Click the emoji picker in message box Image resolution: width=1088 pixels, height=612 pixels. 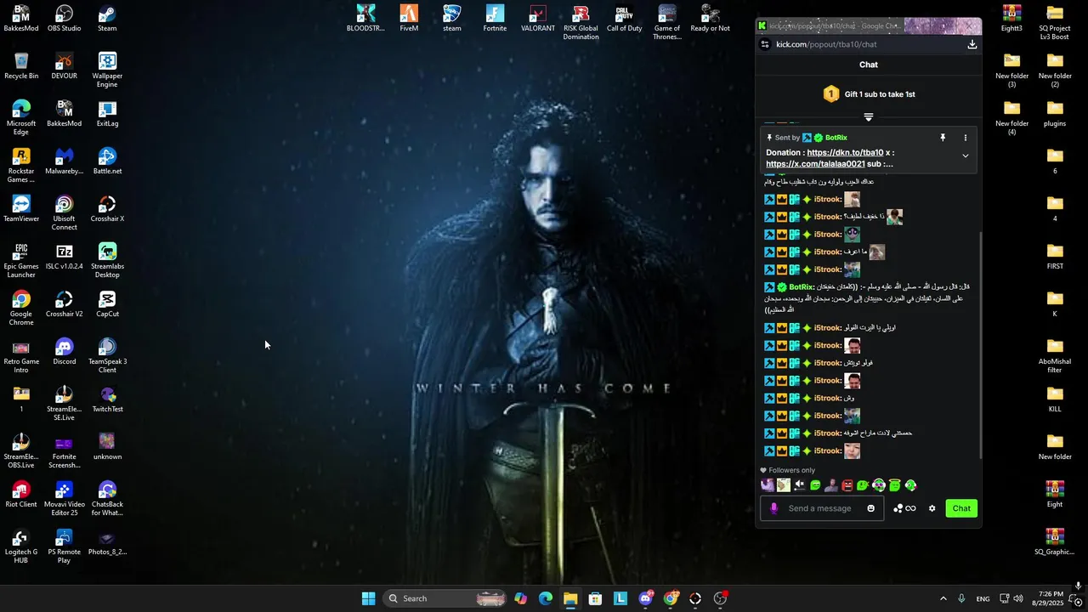pyautogui.click(x=870, y=508)
